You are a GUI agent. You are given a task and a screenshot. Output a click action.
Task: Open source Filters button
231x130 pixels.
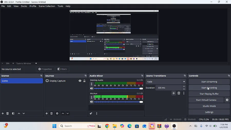[62, 69]
